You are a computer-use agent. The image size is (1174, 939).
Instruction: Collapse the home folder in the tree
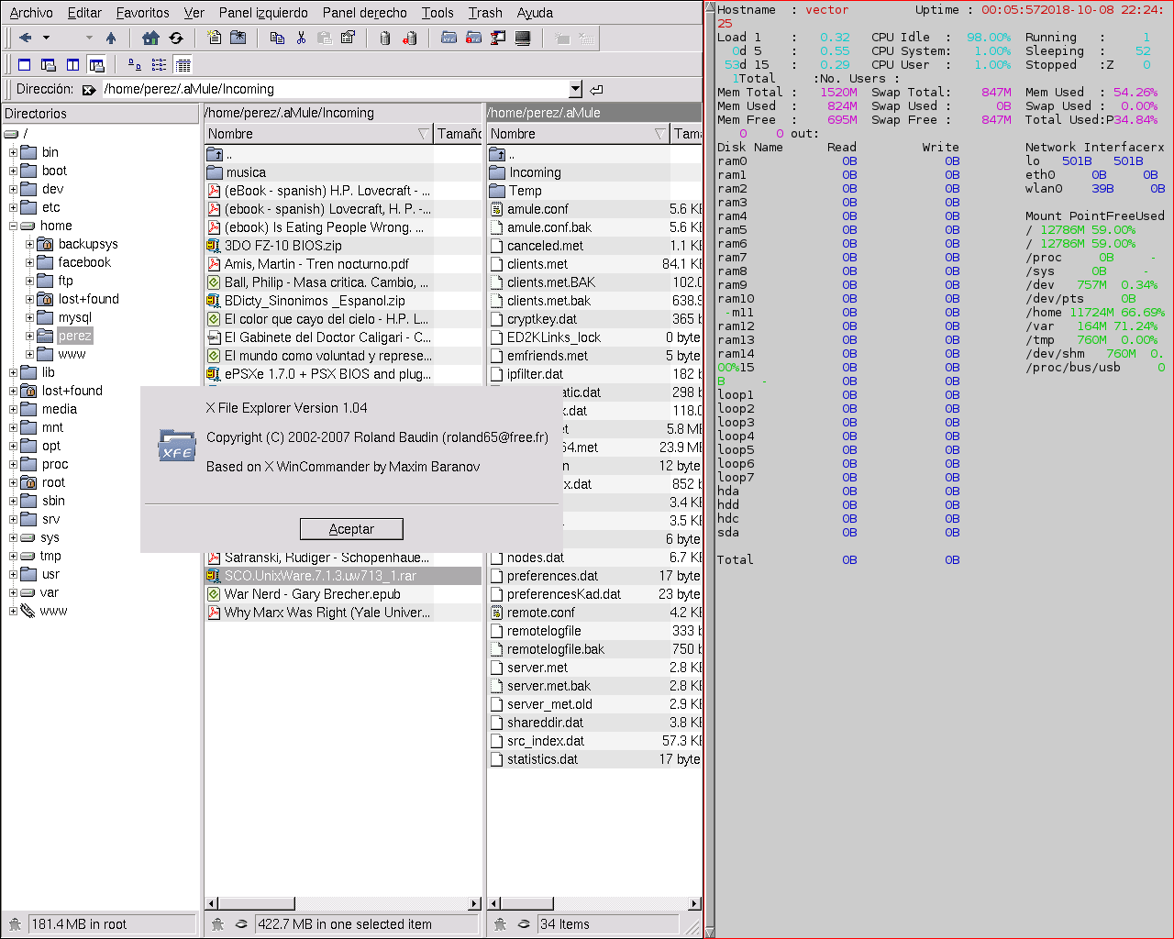point(13,226)
